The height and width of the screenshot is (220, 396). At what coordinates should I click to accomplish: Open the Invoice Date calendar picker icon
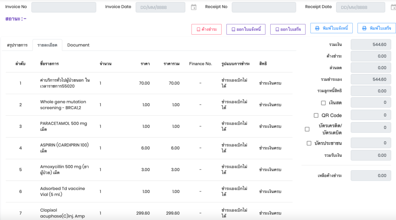194,7
